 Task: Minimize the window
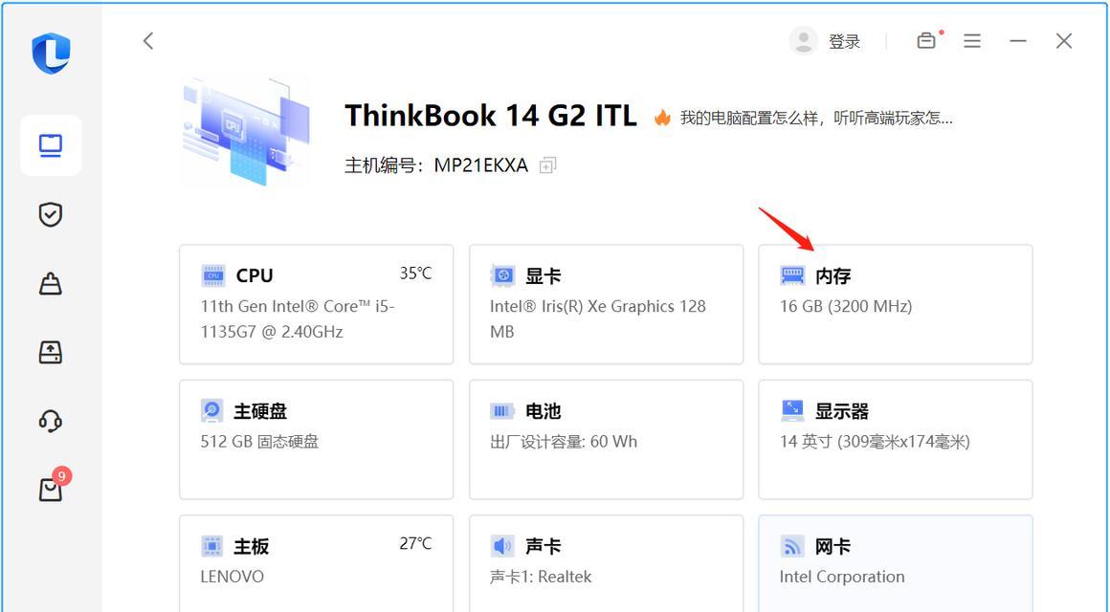(x=1018, y=41)
